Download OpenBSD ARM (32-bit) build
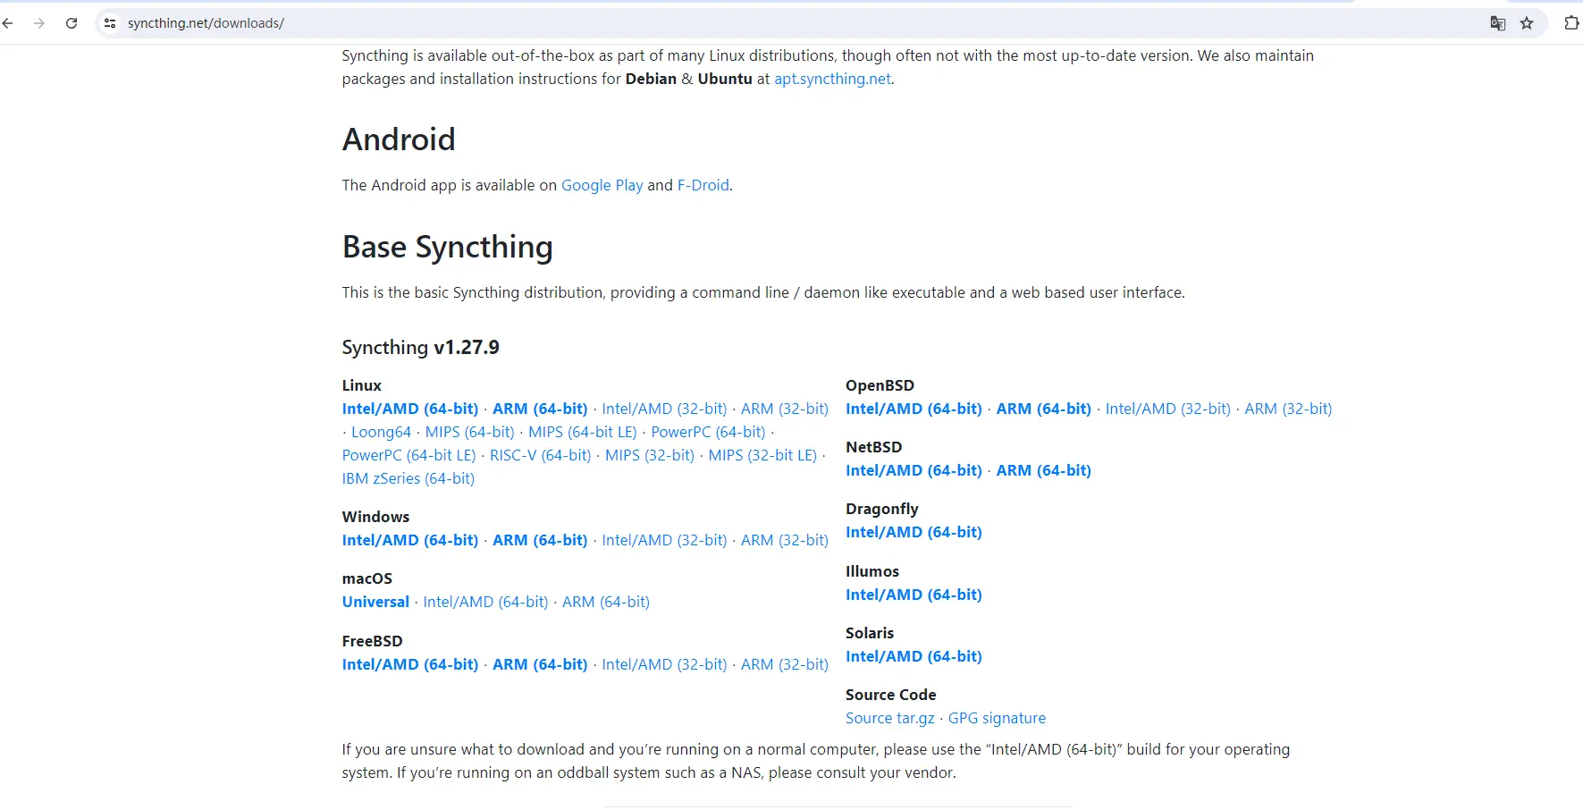Image resolution: width=1583 pixels, height=810 pixels. tap(1287, 409)
